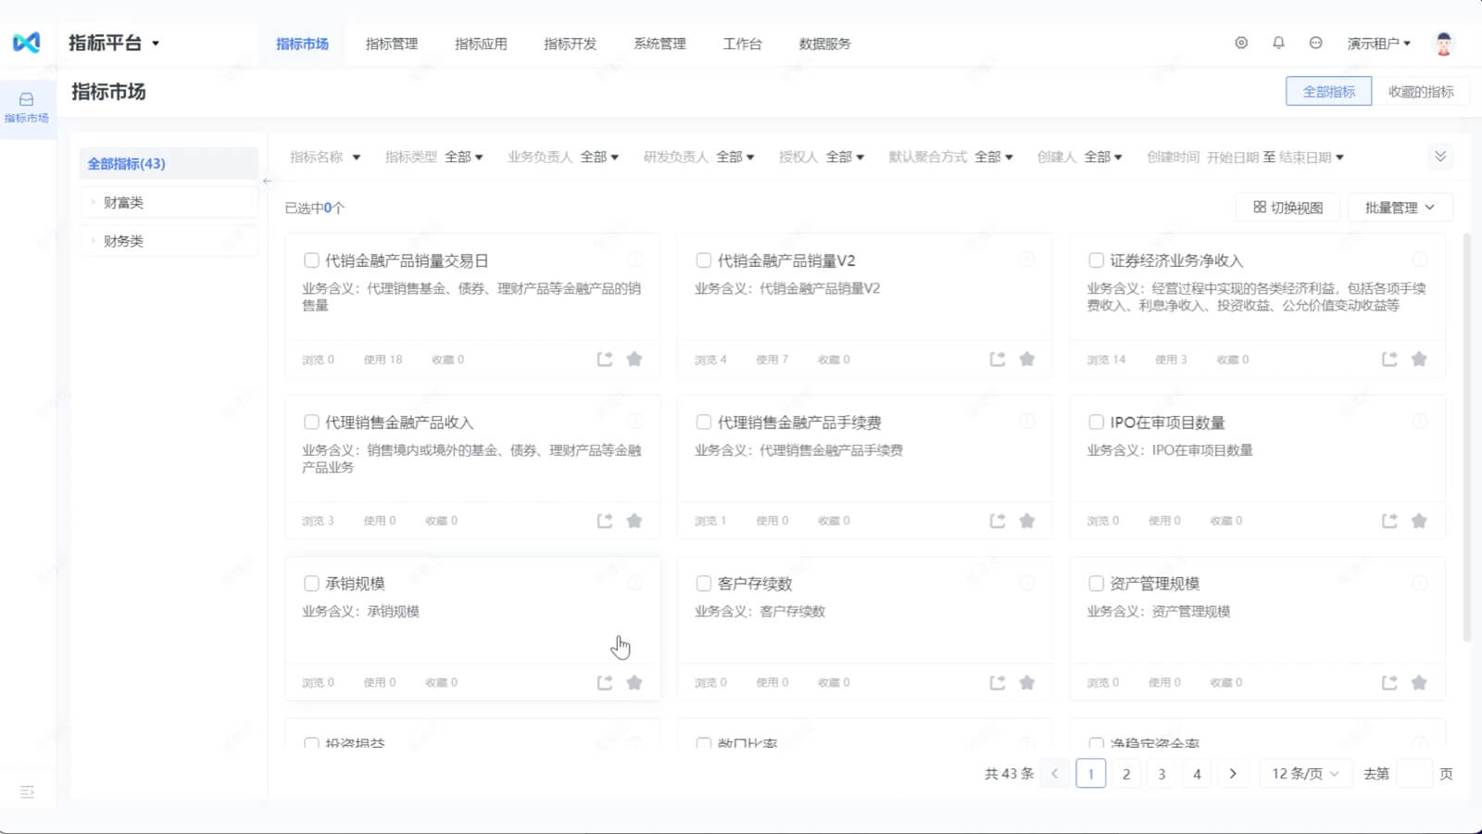Favorite the 承销规模 indicator
Screen dimensions: 1482x834
(634, 682)
